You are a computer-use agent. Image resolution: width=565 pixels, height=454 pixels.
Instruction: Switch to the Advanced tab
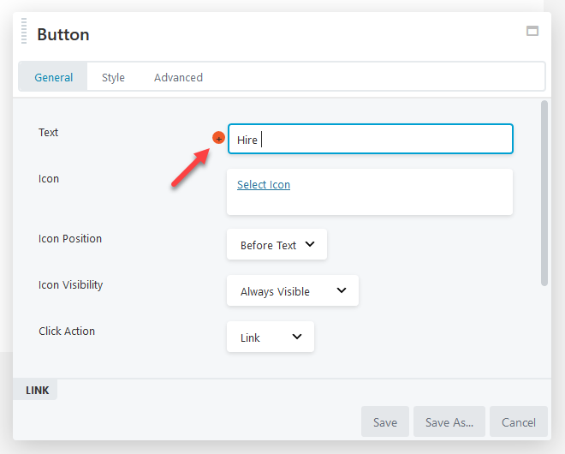click(178, 77)
